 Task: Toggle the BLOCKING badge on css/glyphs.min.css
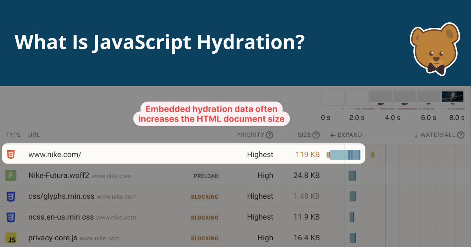(x=204, y=197)
